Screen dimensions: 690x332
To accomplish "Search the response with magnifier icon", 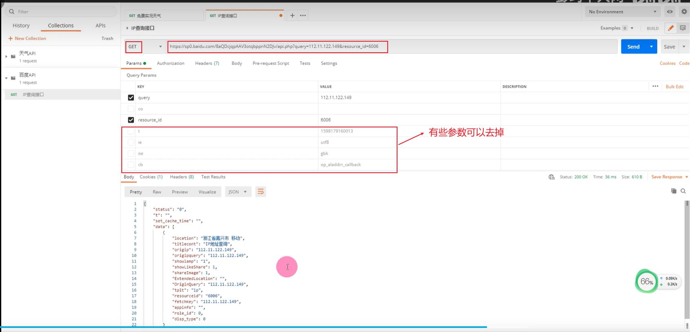I will [683, 191].
